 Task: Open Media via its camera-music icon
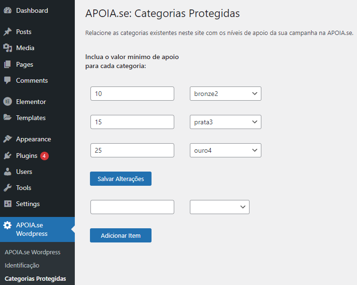[8, 48]
